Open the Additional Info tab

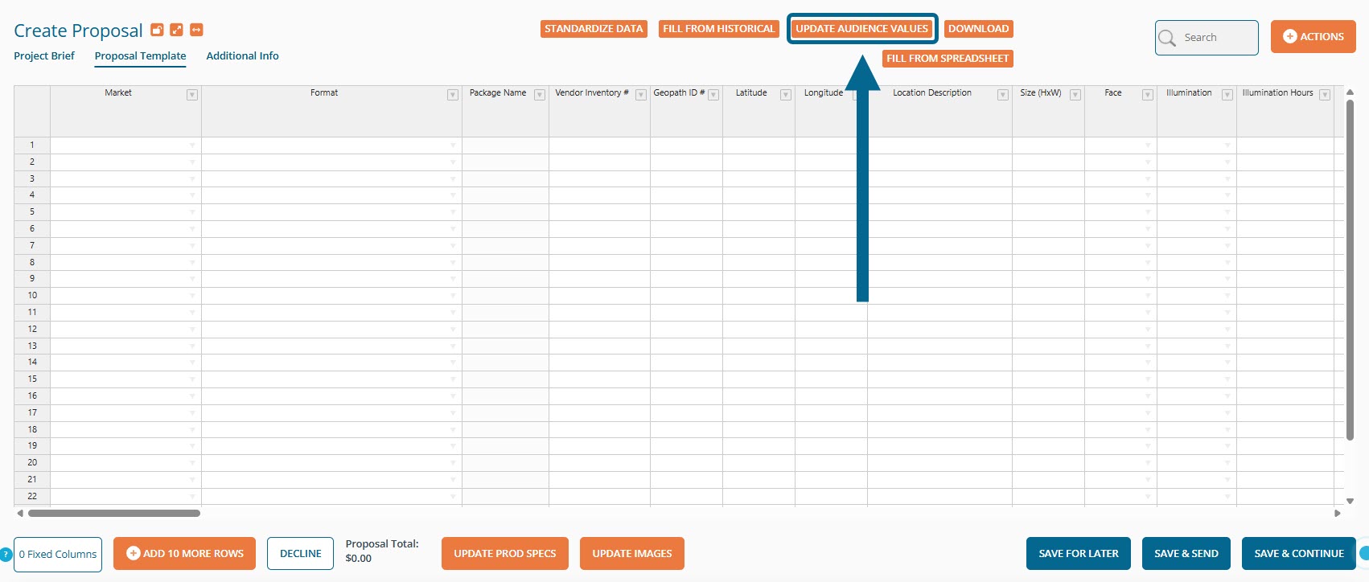point(242,55)
